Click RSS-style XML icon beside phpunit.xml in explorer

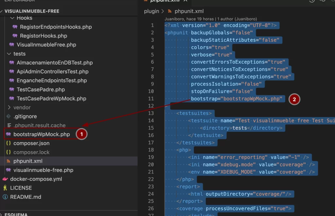click(8, 161)
